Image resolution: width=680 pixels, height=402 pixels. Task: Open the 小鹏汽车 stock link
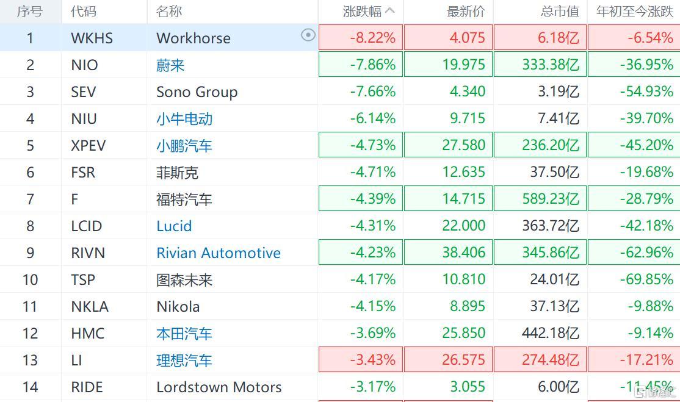(184, 146)
